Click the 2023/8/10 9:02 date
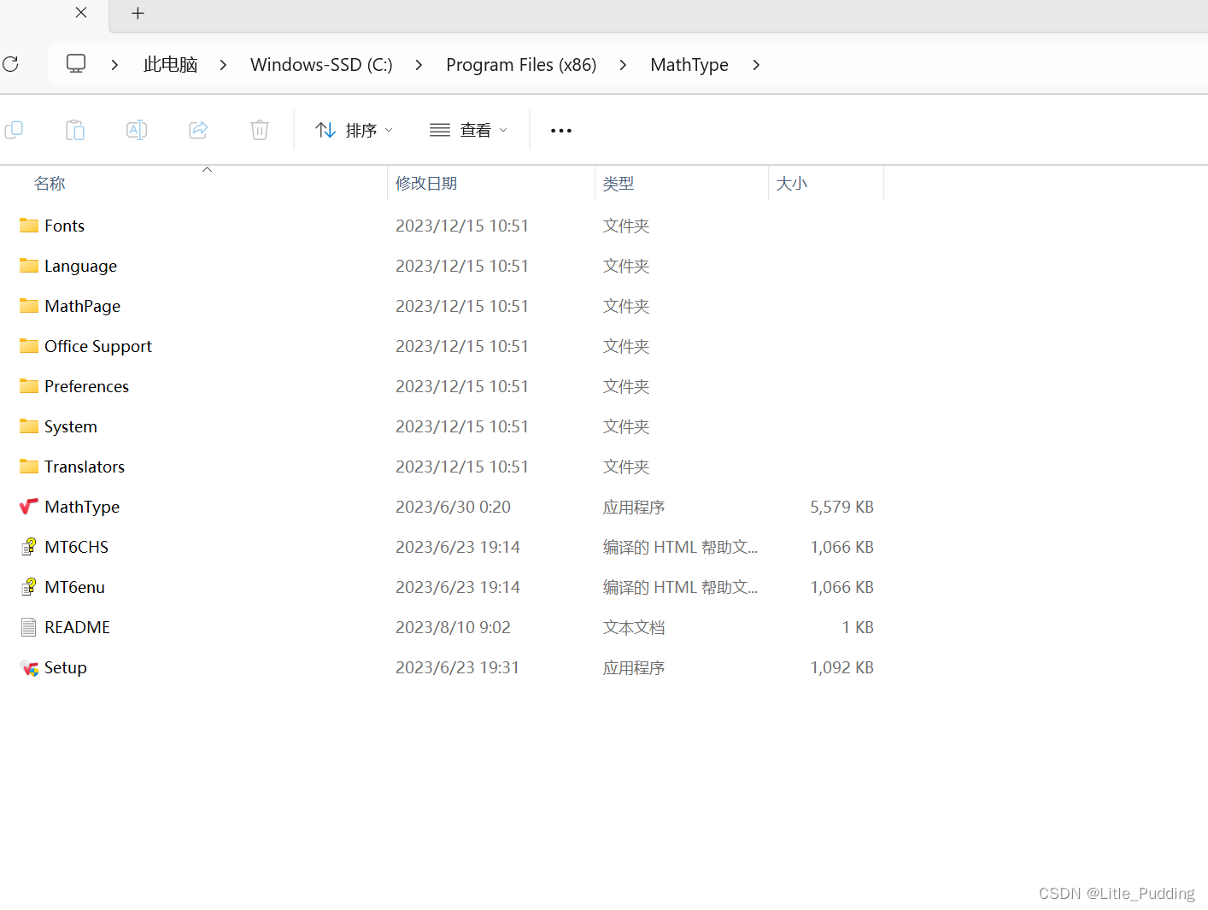The width and height of the screenshot is (1208, 910). pyautogui.click(x=453, y=627)
